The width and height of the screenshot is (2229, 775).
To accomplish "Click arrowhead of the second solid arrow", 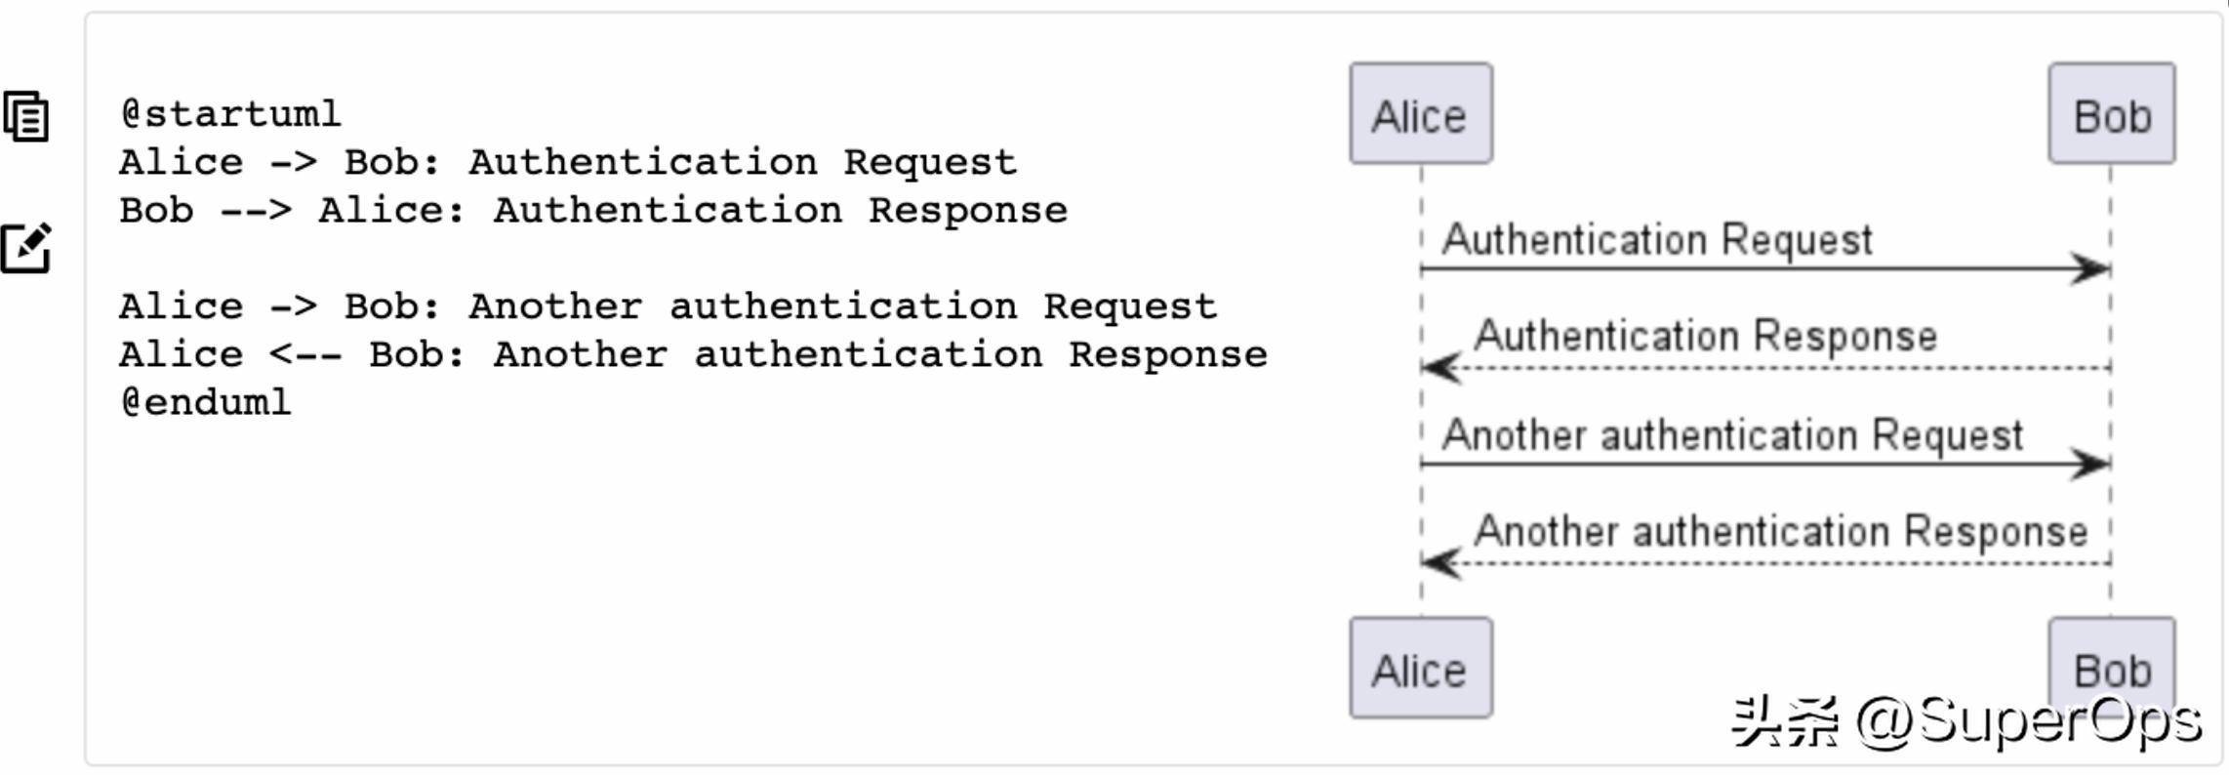I will click(2091, 464).
